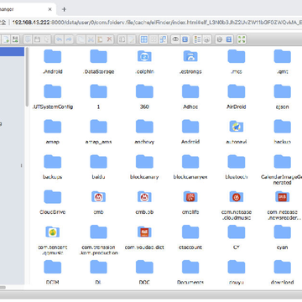Select the com.netease.newsreader folder icon

click(x=282, y=196)
